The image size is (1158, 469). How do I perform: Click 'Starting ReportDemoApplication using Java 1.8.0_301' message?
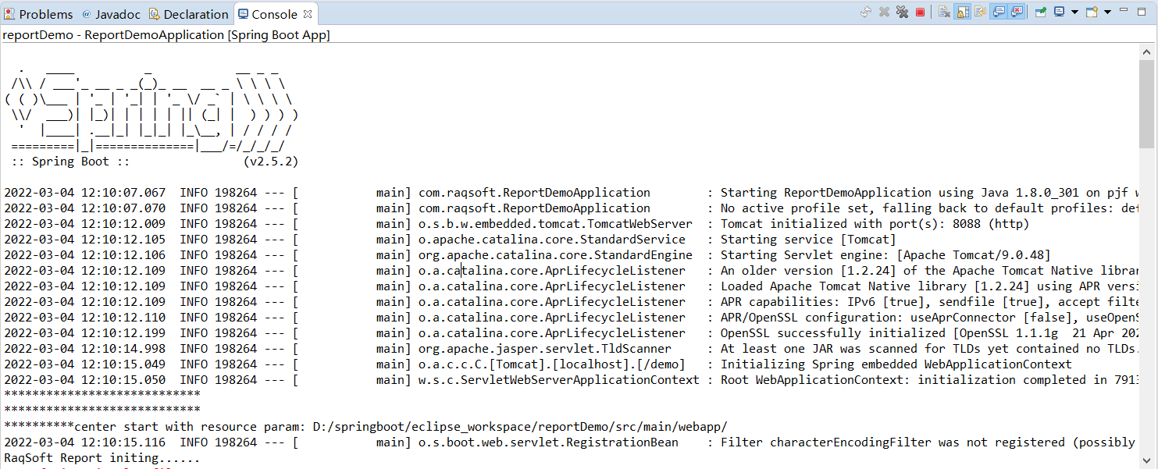(x=928, y=193)
